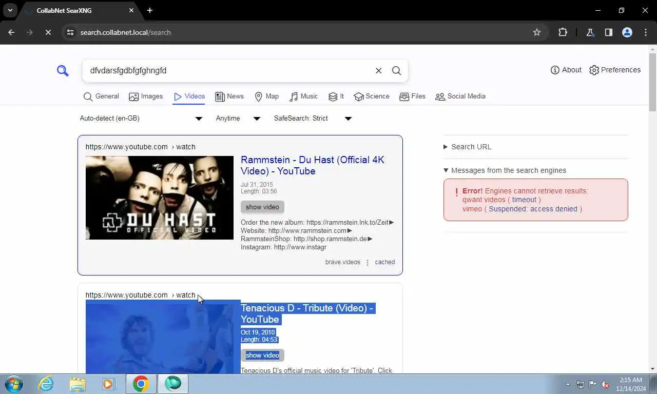This screenshot has width=657, height=394.
Task: Open Tenacious D Tribute video link
Action: pyautogui.click(x=307, y=313)
